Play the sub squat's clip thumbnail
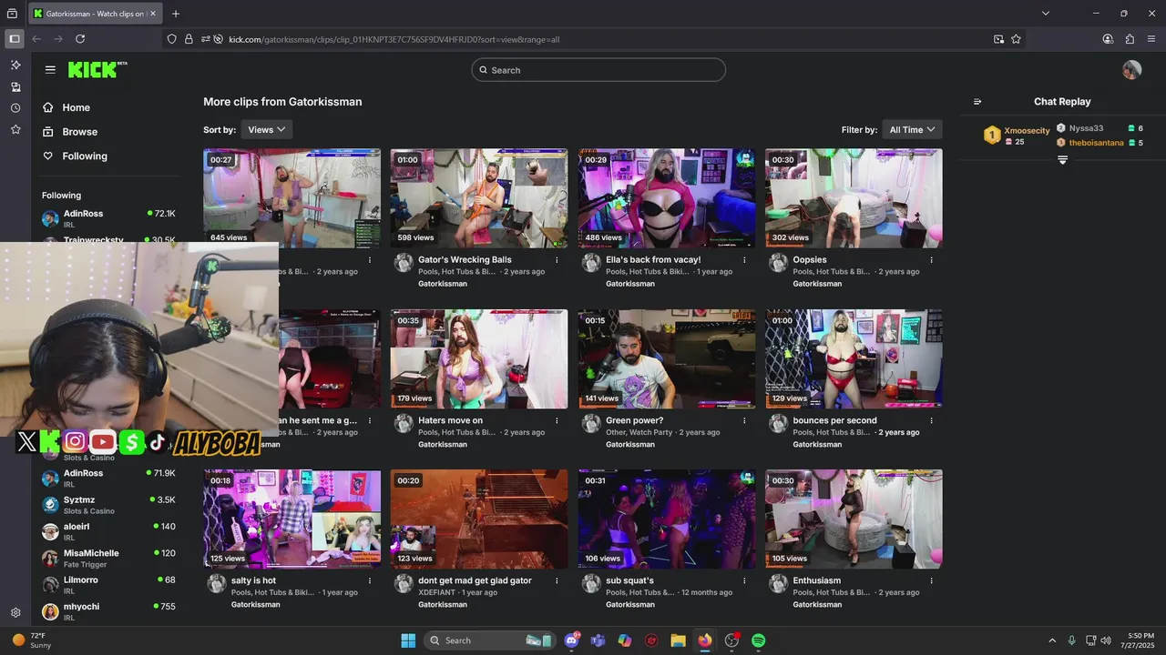 667,519
